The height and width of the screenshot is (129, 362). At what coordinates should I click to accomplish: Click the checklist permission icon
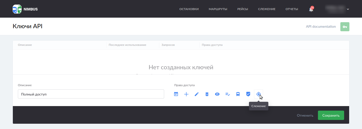(228, 94)
